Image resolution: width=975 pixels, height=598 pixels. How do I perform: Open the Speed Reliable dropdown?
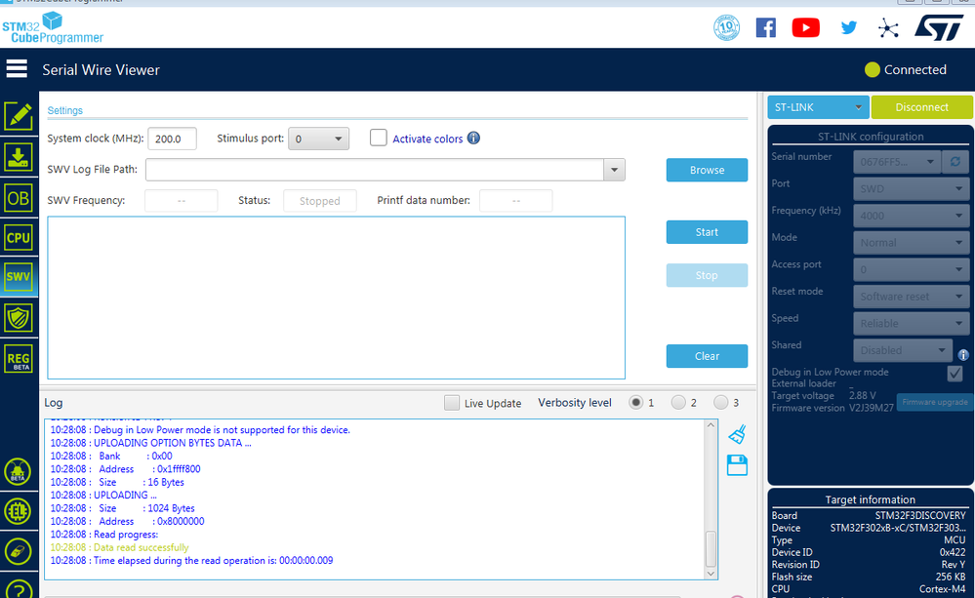click(911, 323)
